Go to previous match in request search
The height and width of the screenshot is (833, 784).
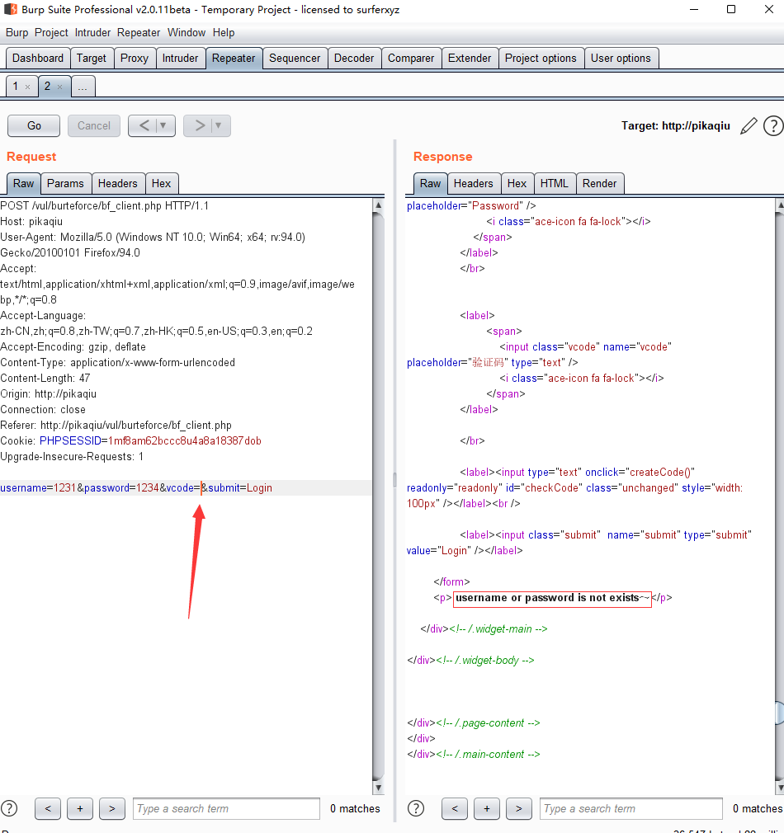pyautogui.click(x=48, y=808)
